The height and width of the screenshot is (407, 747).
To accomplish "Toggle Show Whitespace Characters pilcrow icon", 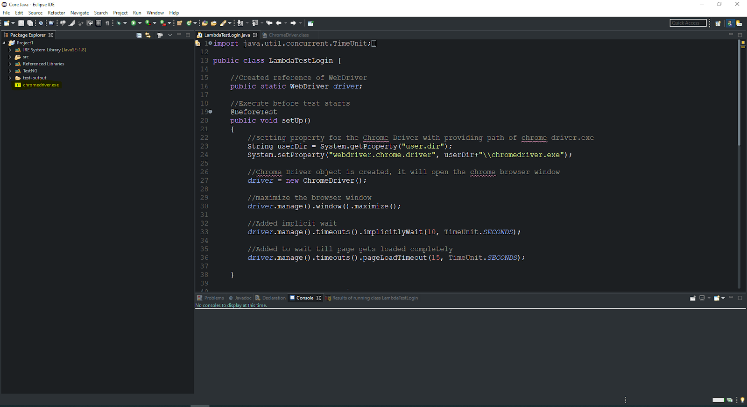I will pos(107,23).
